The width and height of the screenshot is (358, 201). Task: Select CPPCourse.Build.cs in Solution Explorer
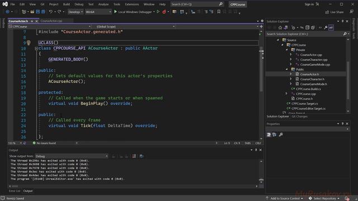click(308, 89)
